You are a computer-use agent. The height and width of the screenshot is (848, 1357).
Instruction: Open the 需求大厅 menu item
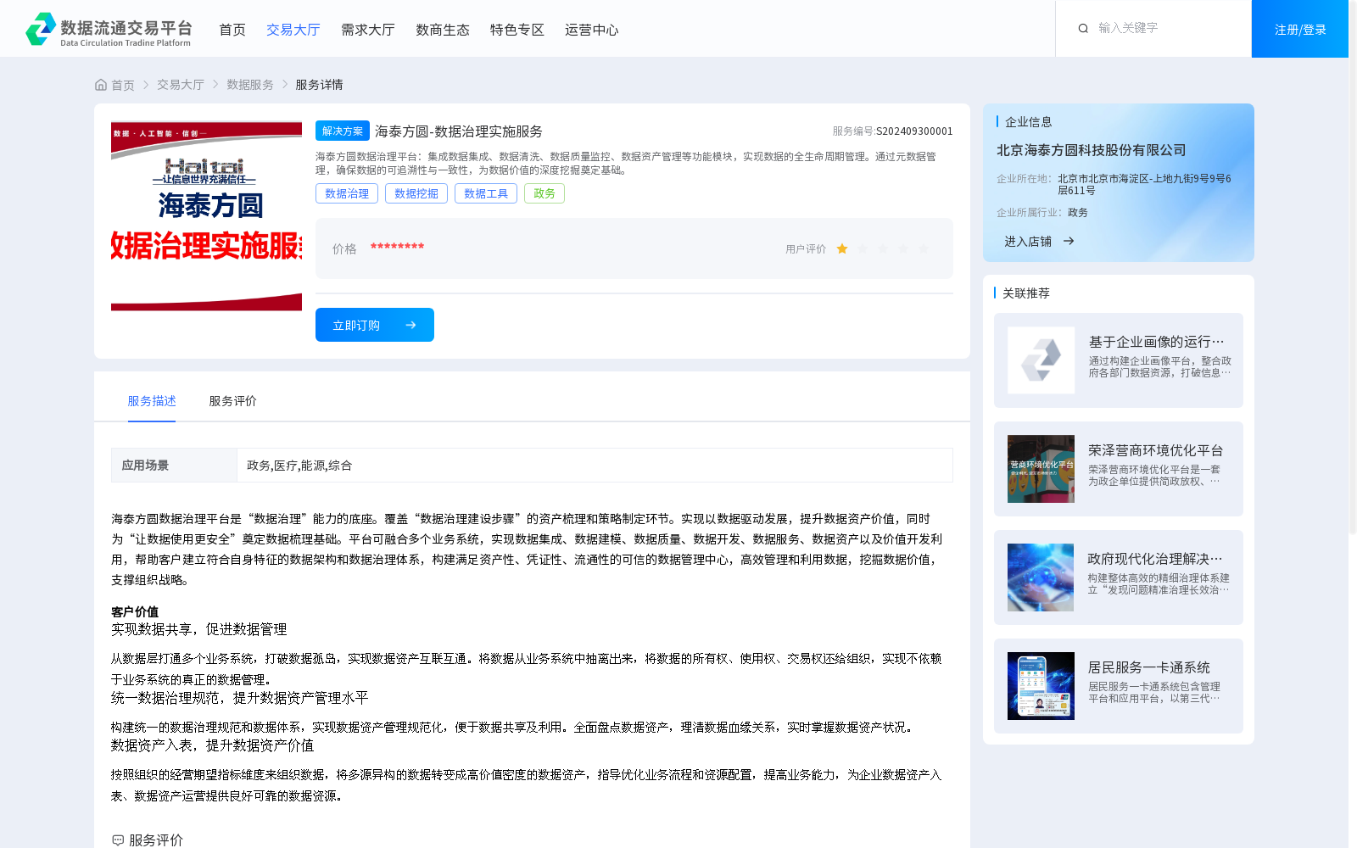pos(368,30)
